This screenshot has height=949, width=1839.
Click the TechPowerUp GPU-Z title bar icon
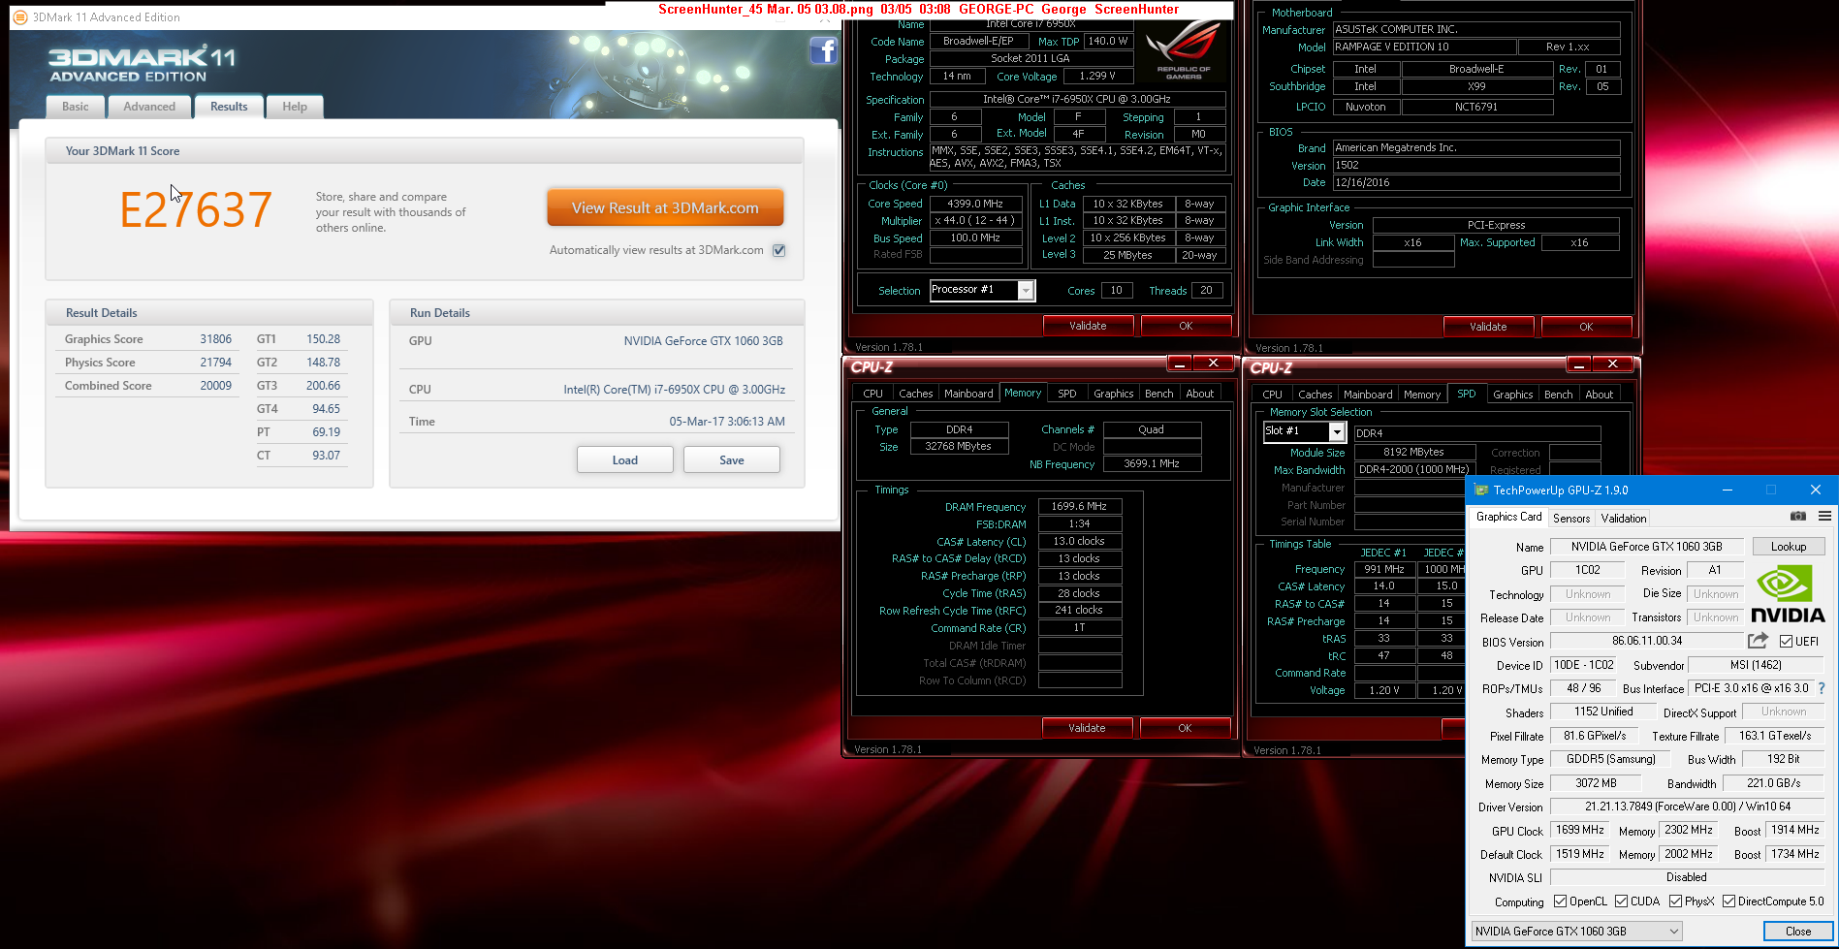1480,490
